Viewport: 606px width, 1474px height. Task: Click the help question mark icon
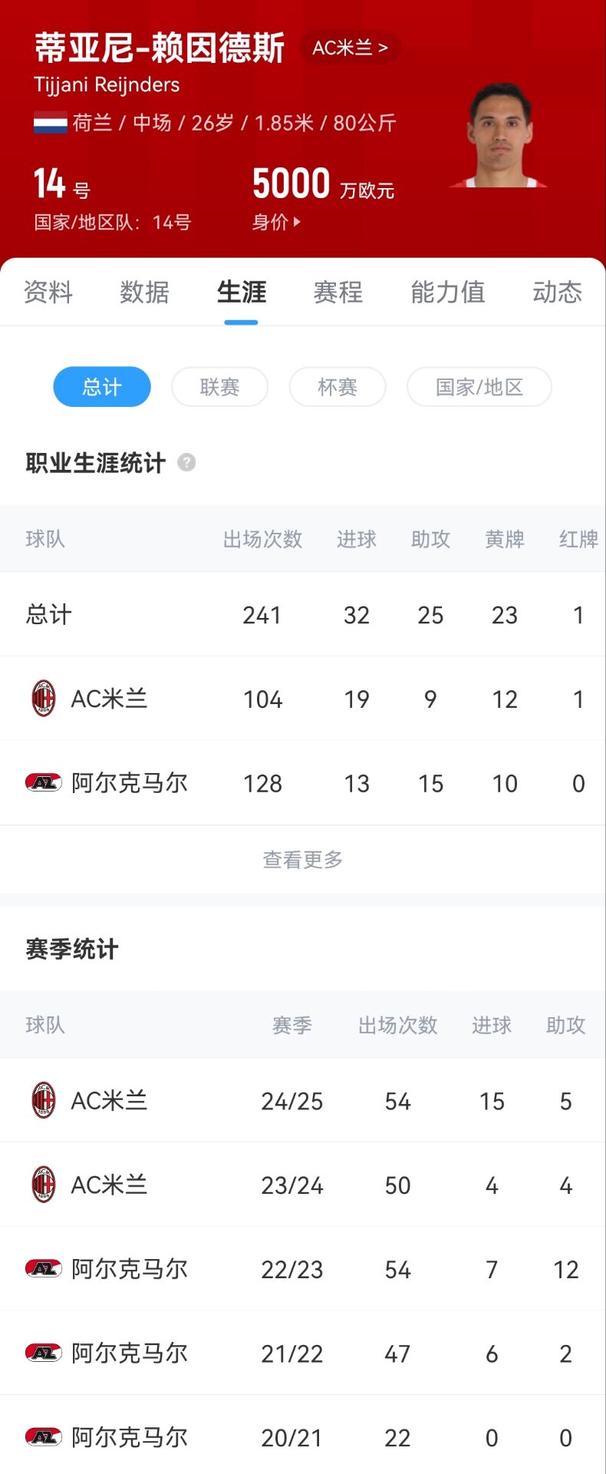[186, 462]
